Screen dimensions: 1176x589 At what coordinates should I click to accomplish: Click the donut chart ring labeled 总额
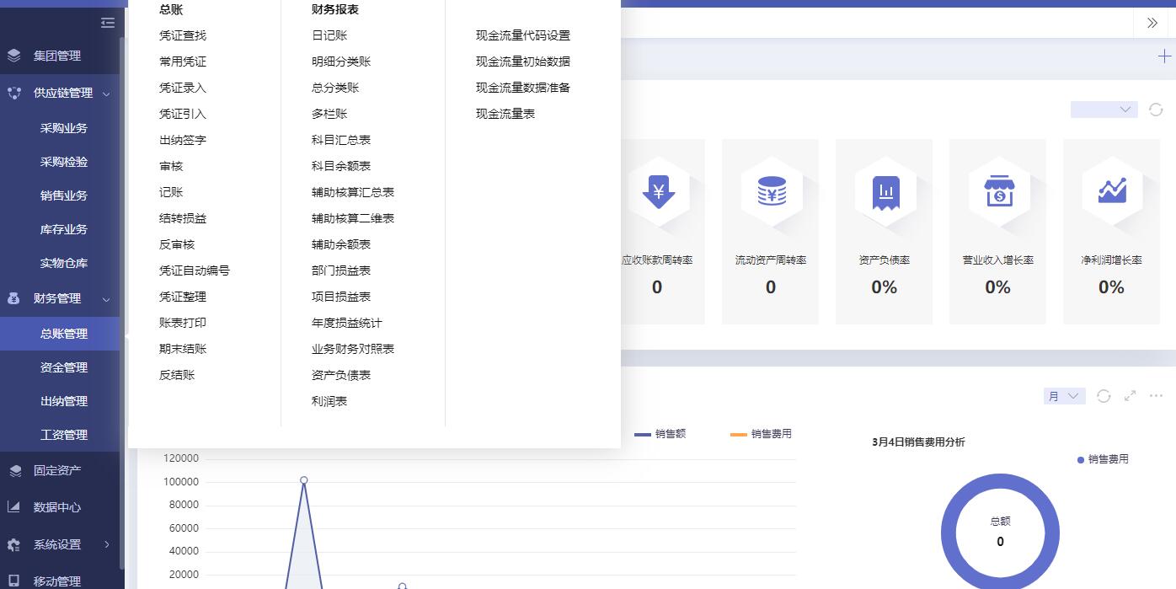(1000, 533)
